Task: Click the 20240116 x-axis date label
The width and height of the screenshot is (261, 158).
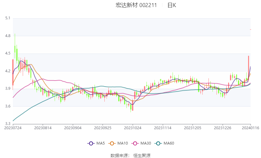Action: point(250,128)
